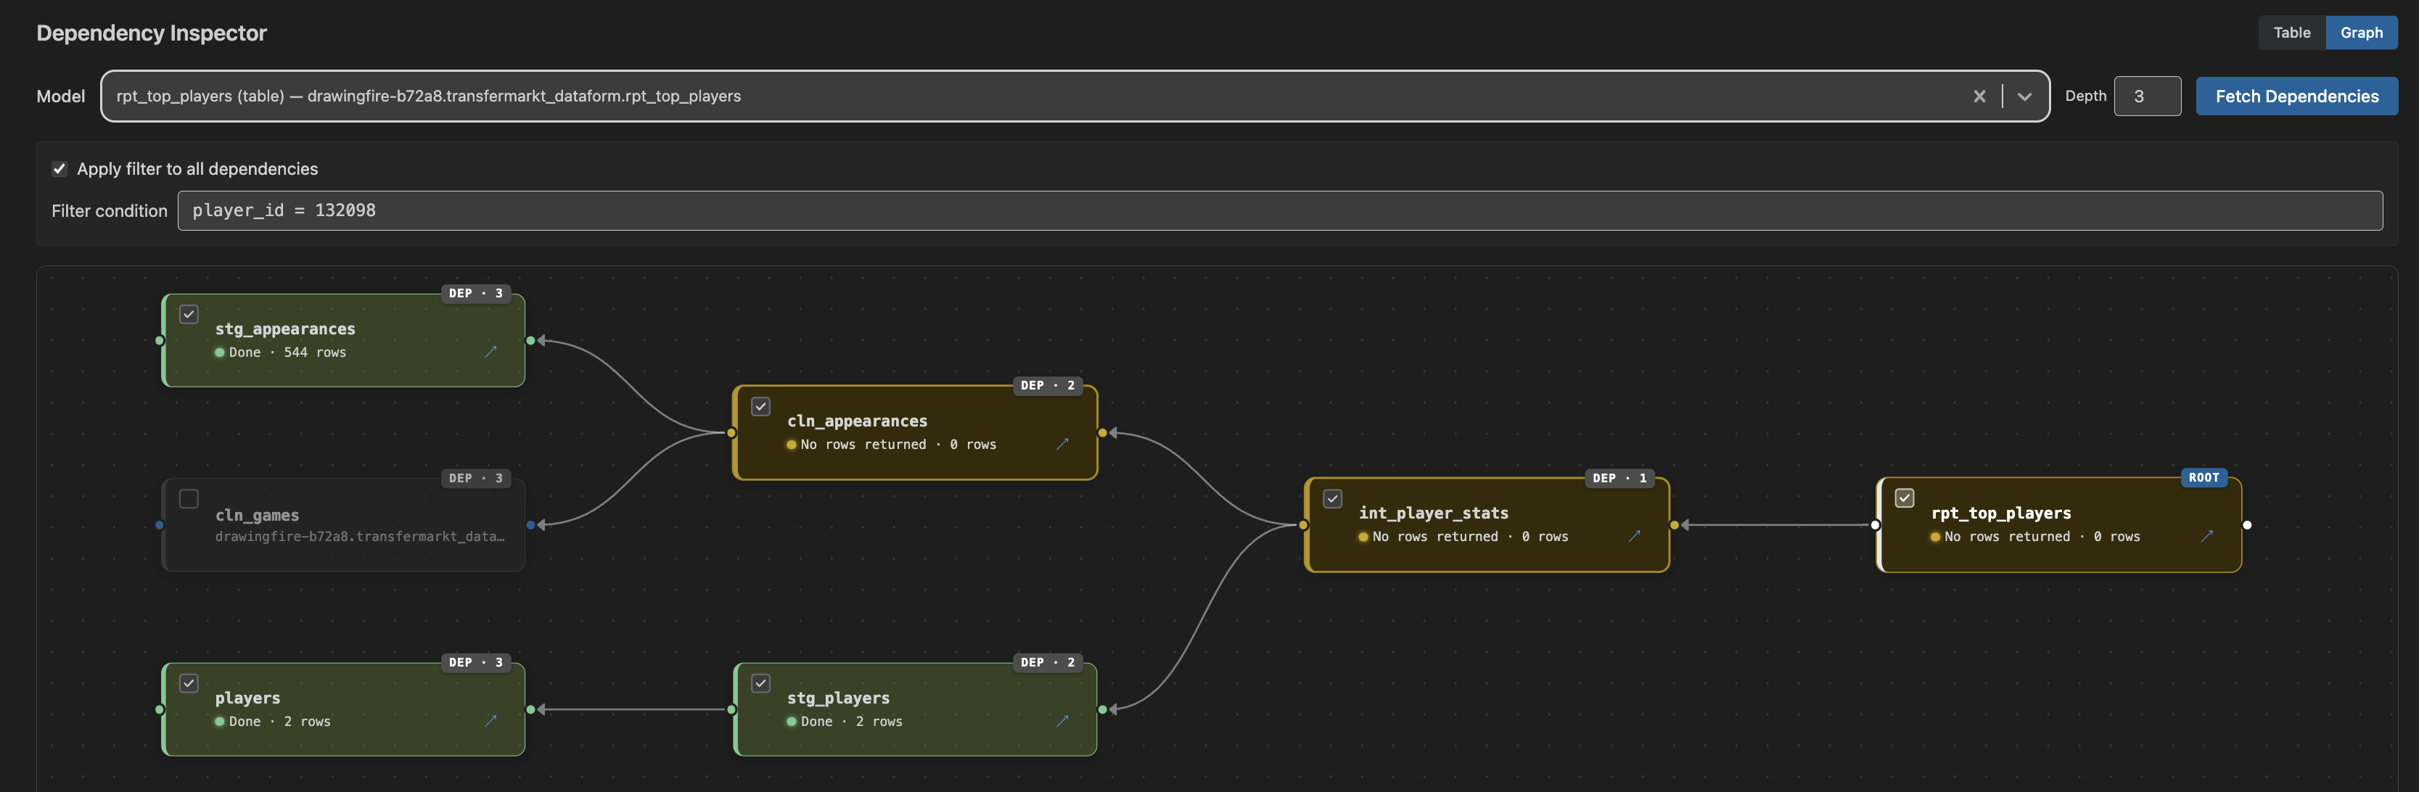This screenshot has width=2419, height=792.
Task: Clear the selected model with X icon
Action: (x=1979, y=96)
